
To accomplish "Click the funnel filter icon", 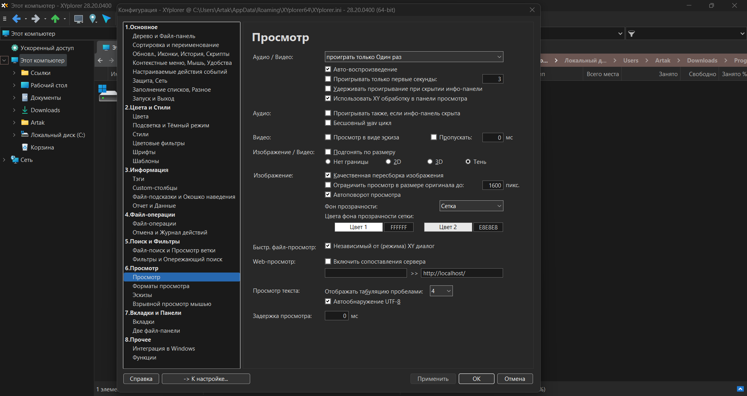I will point(632,34).
